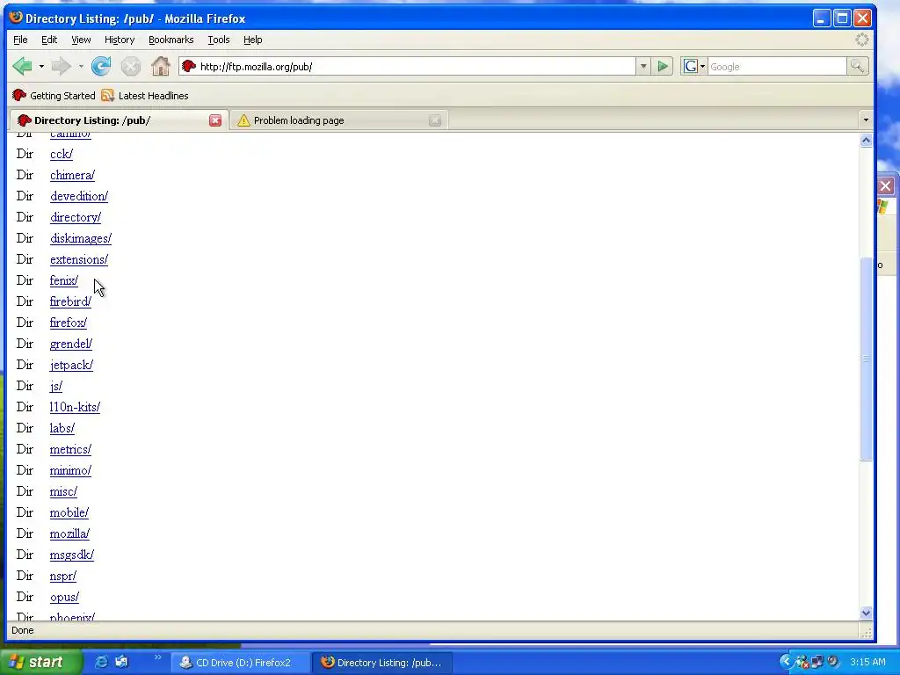Open the Tools menu
The width and height of the screenshot is (900, 675).
click(219, 40)
